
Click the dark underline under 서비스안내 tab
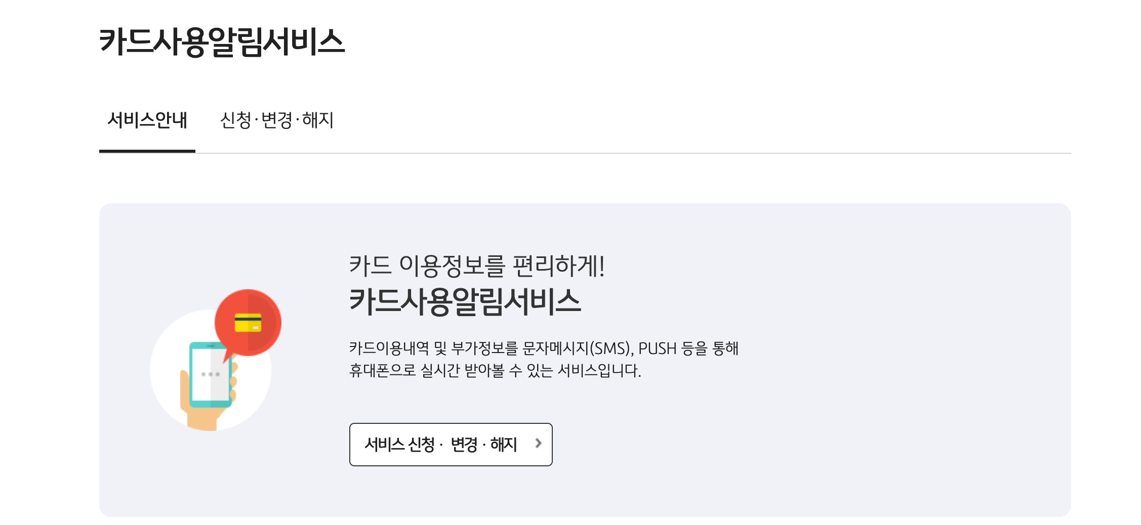pyautogui.click(x=147, y=151)
